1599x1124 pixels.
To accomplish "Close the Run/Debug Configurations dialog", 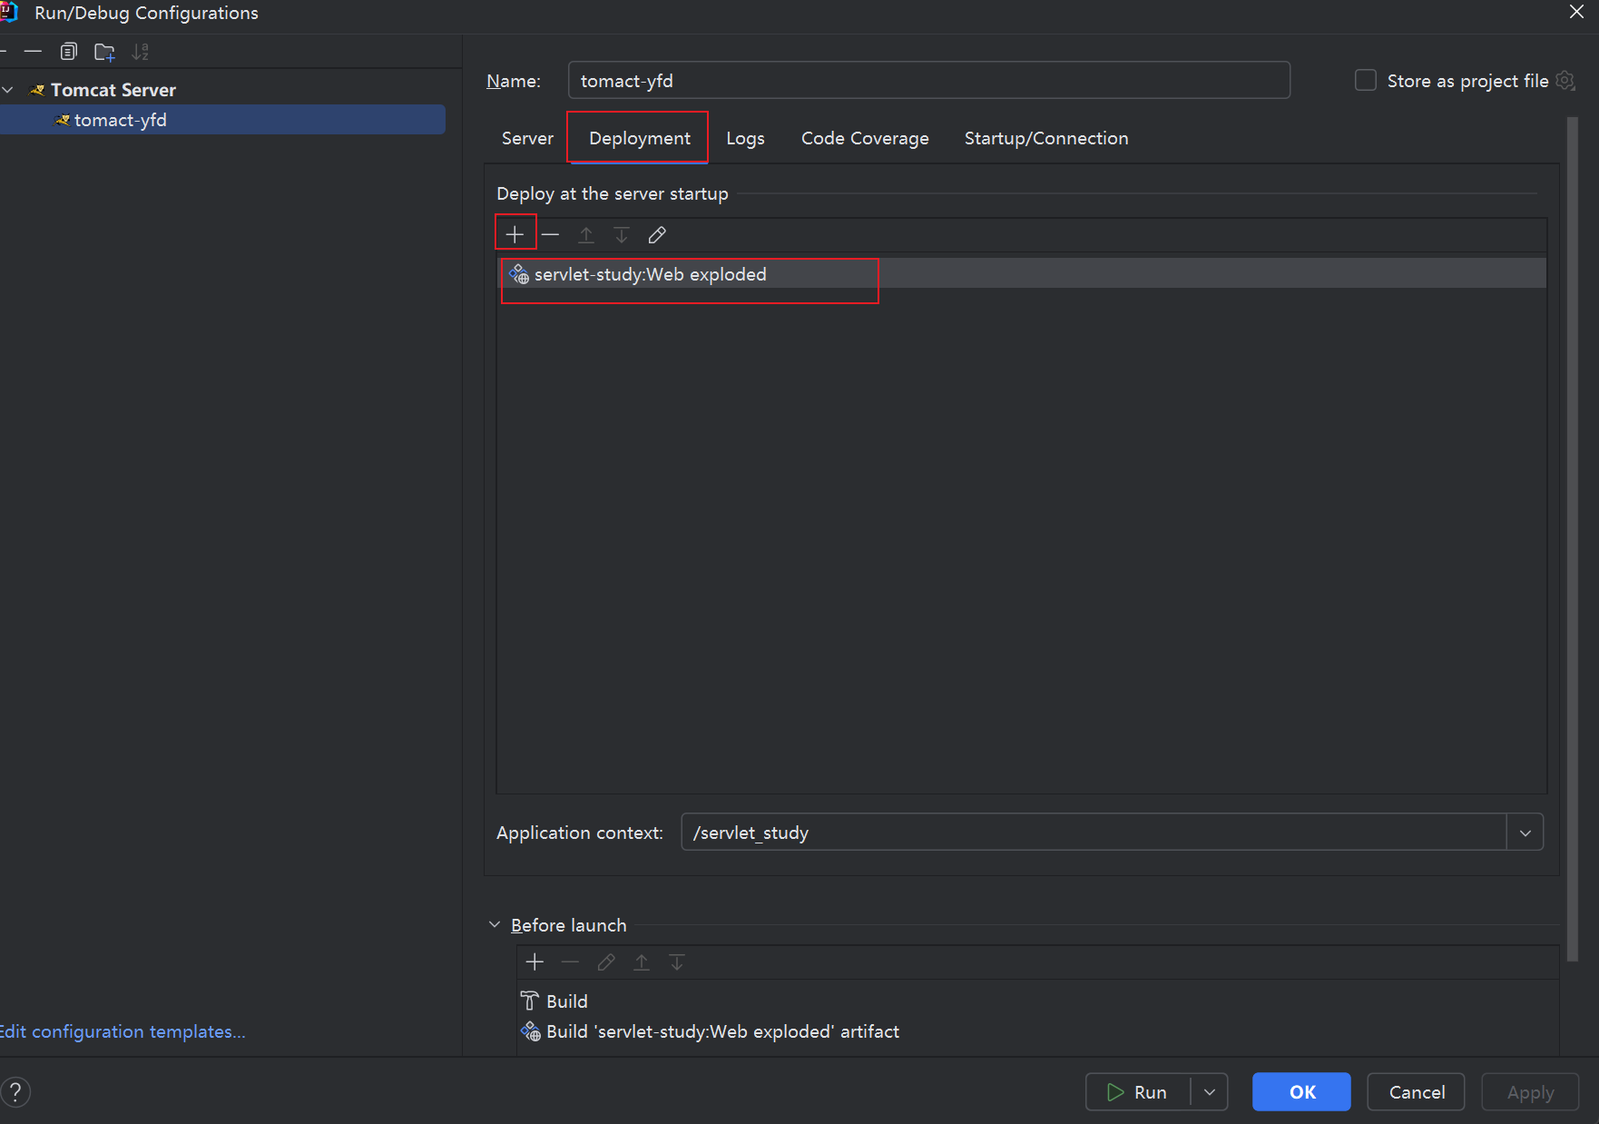I will [1577, 12].
